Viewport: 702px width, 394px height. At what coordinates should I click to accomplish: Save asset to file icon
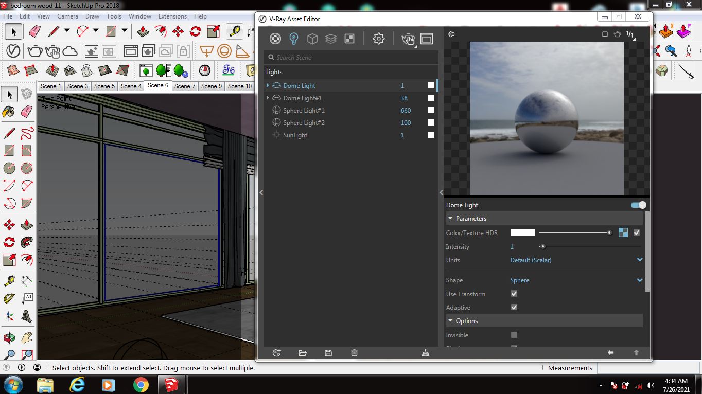click(328, 353)
